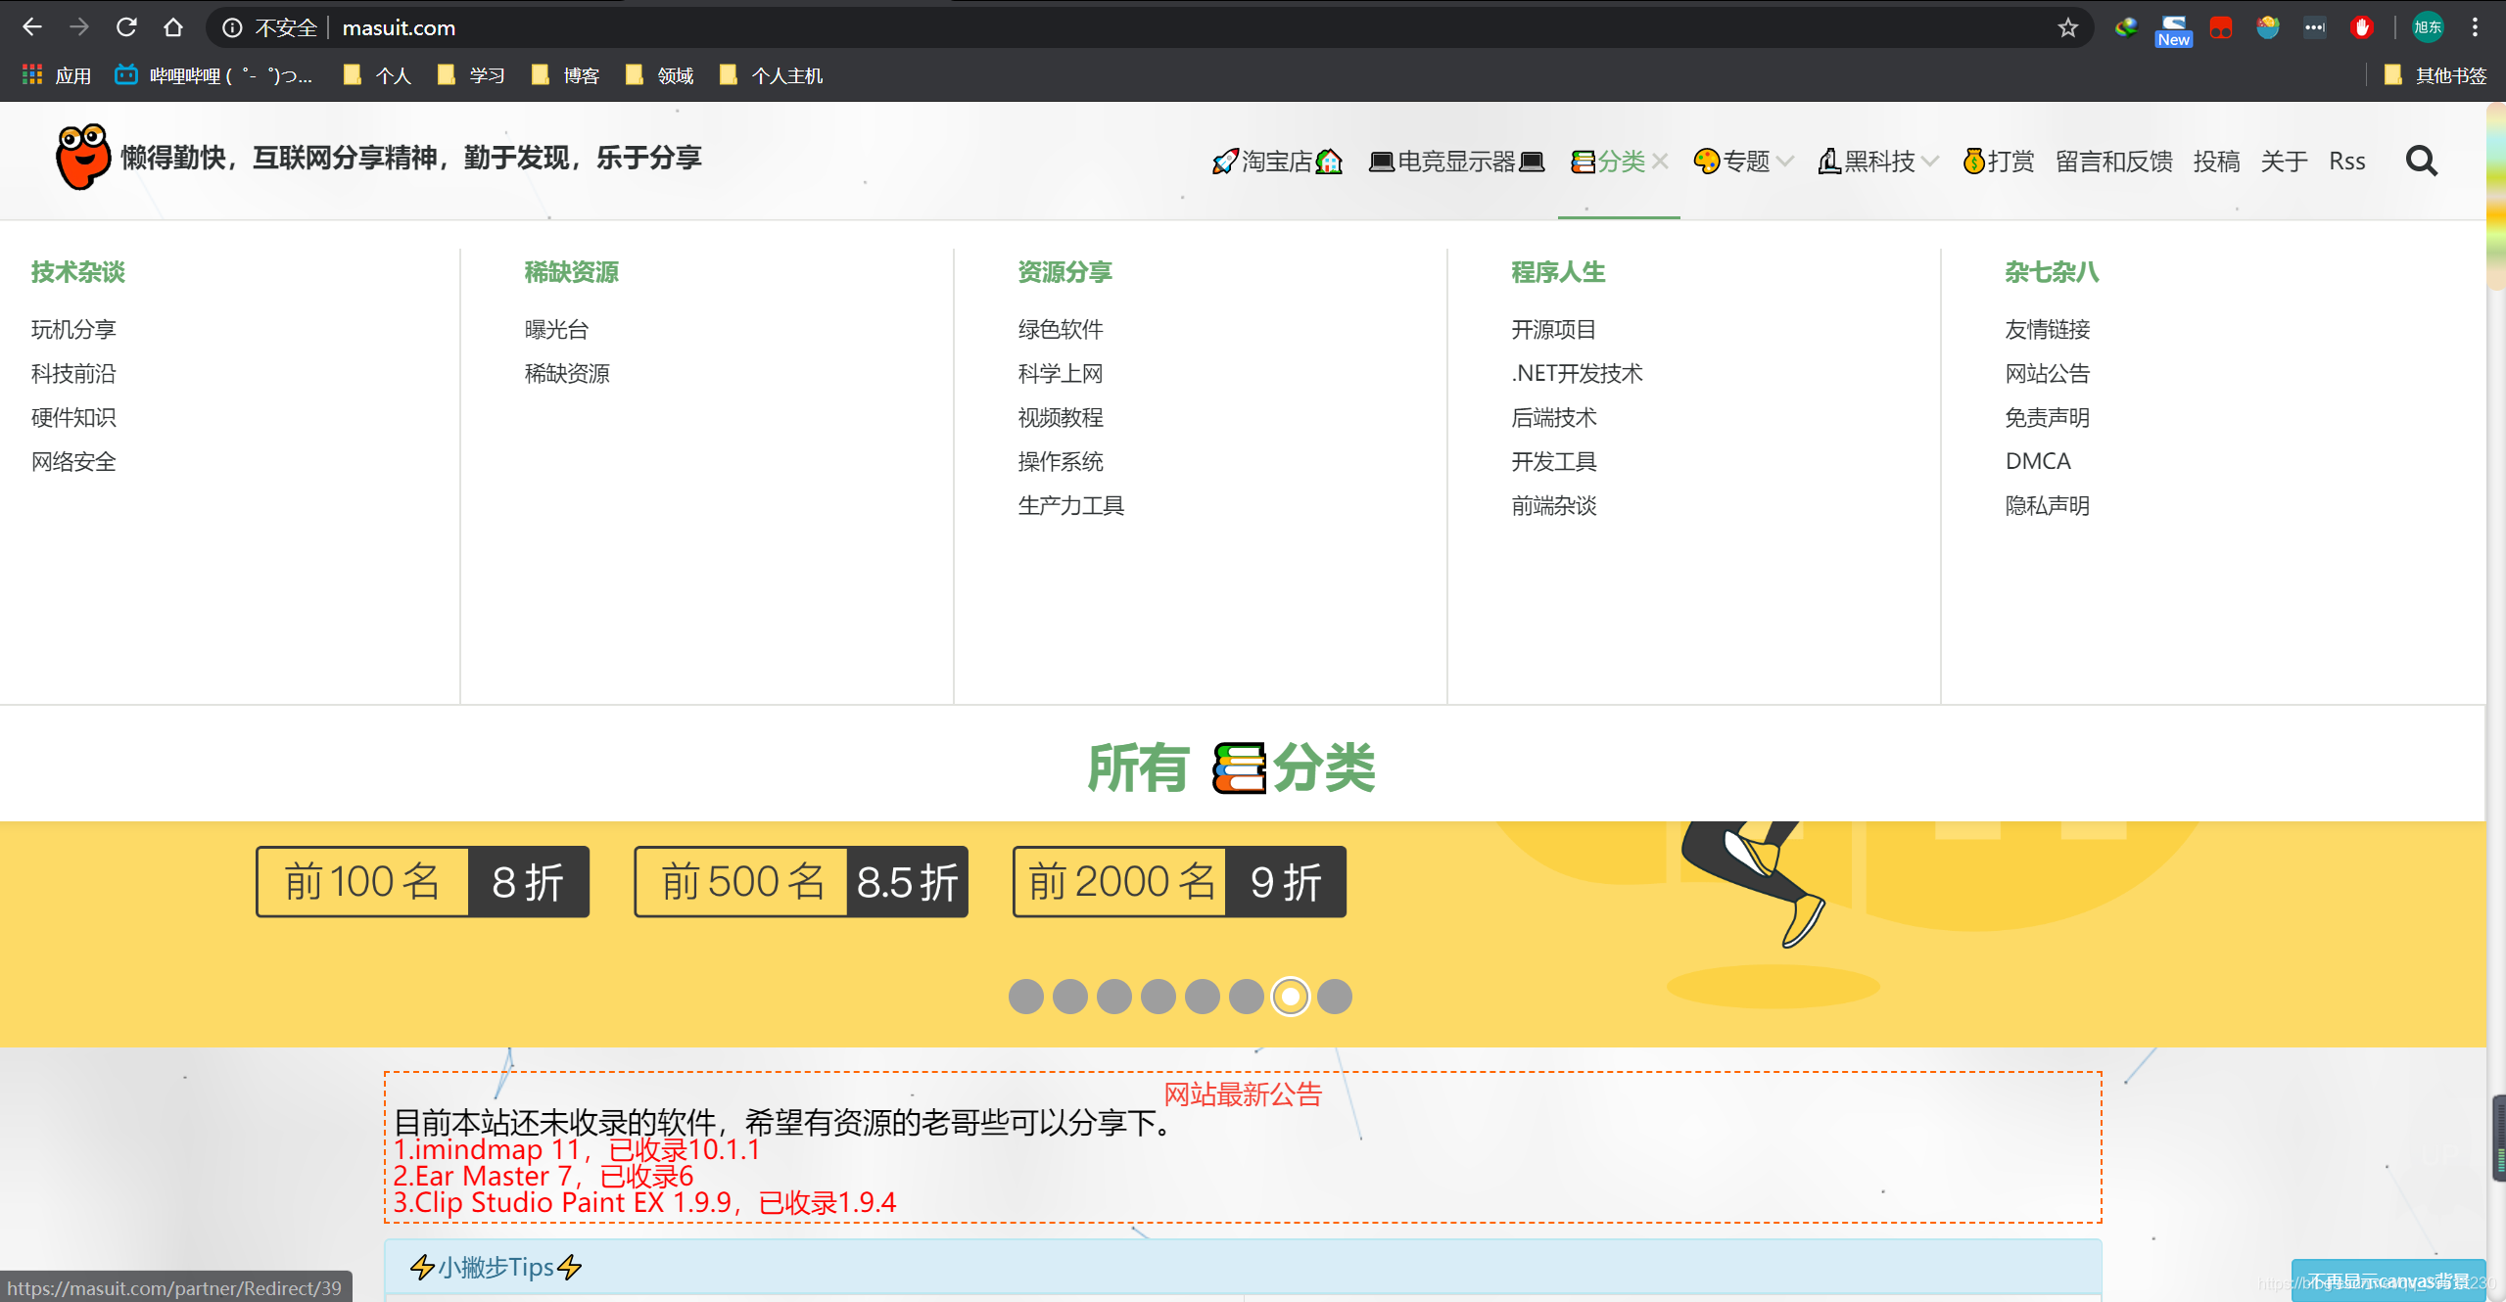
Task: Open the site search magnifier icon
Action: pyautogui.click(x=2422, y=161)
